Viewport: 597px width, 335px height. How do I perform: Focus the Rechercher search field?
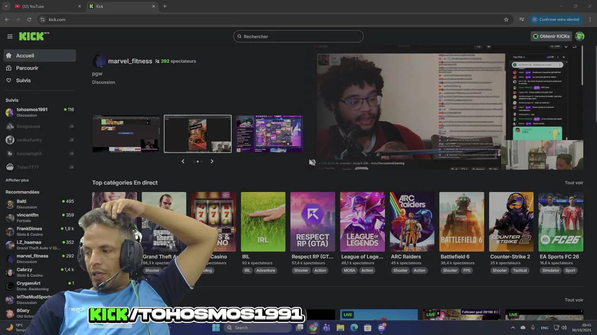(298, 36)
